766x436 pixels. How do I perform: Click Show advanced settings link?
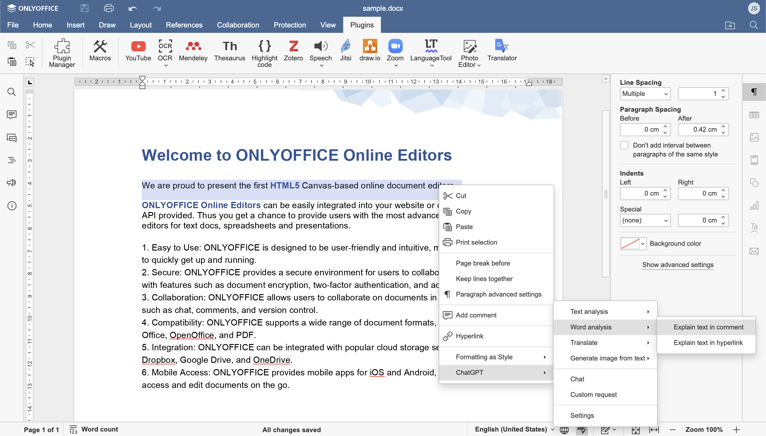(677, 265)
